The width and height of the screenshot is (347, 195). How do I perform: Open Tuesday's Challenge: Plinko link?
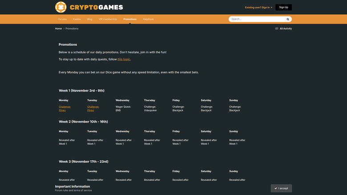pyautogui.click(x=93, y=108)
